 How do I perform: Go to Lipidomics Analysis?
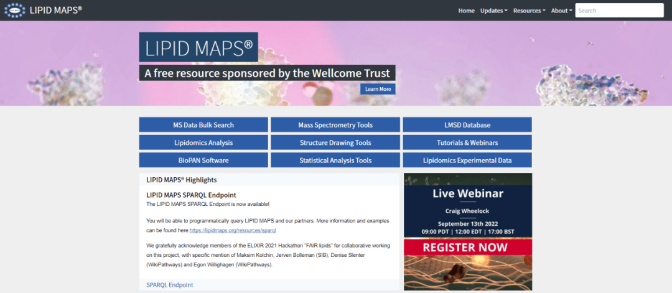point(203,142)
